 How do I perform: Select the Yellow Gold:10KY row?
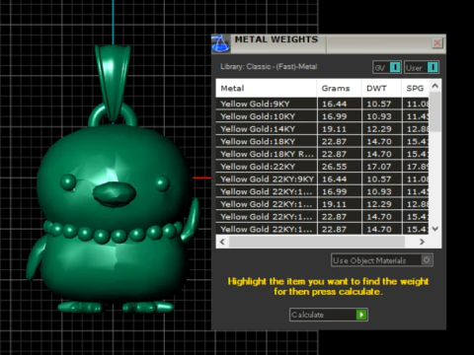click(x=322, y=116)
